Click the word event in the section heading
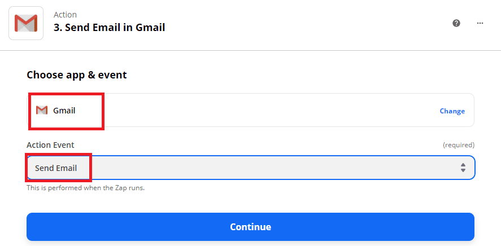Image resolution: width=501 pixels, height=246 pixels. (114, 74)
